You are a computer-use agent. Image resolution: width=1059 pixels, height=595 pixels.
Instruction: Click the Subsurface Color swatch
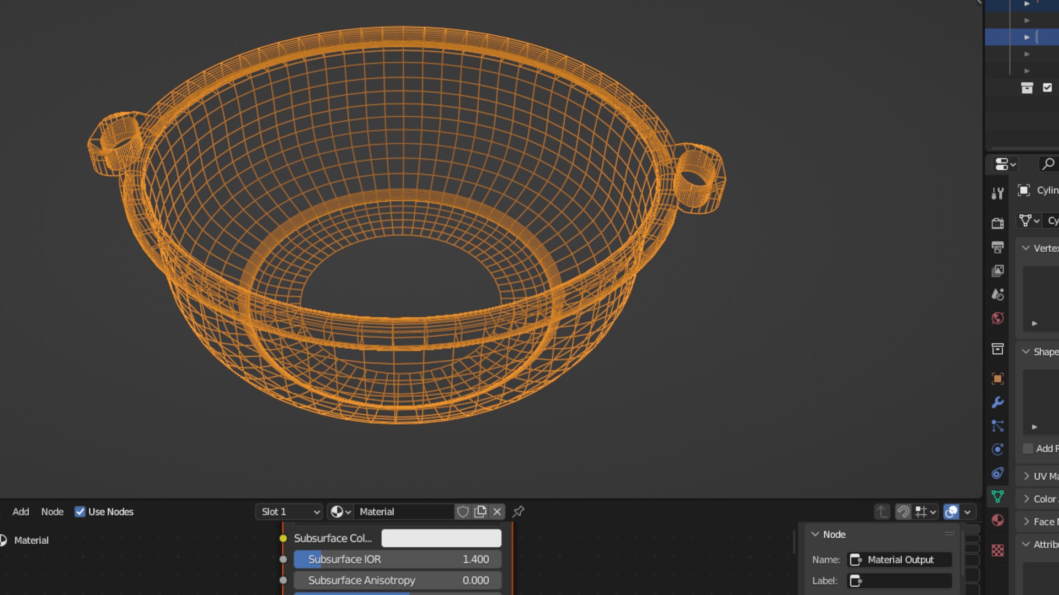(x=441, y=538)
